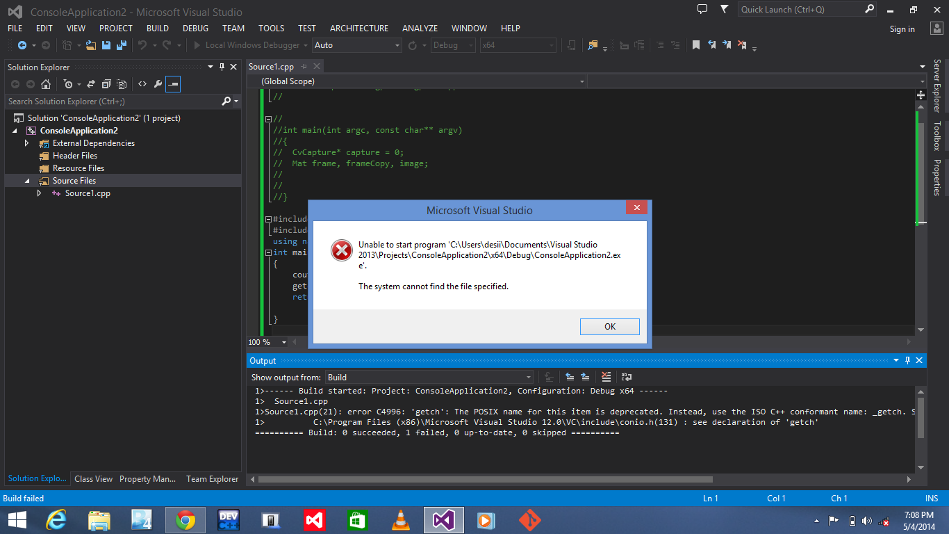Screen dimensions: 949x534
Task: Open the Toolbox side tab
Action: pyautogui.click(x=937, y=136)
